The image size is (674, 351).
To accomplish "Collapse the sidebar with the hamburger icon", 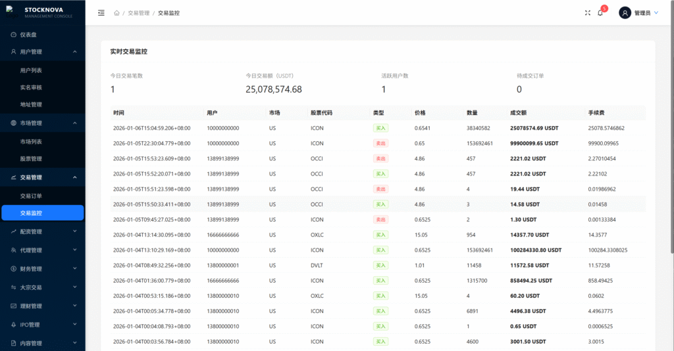I will [x=101, y=12].
